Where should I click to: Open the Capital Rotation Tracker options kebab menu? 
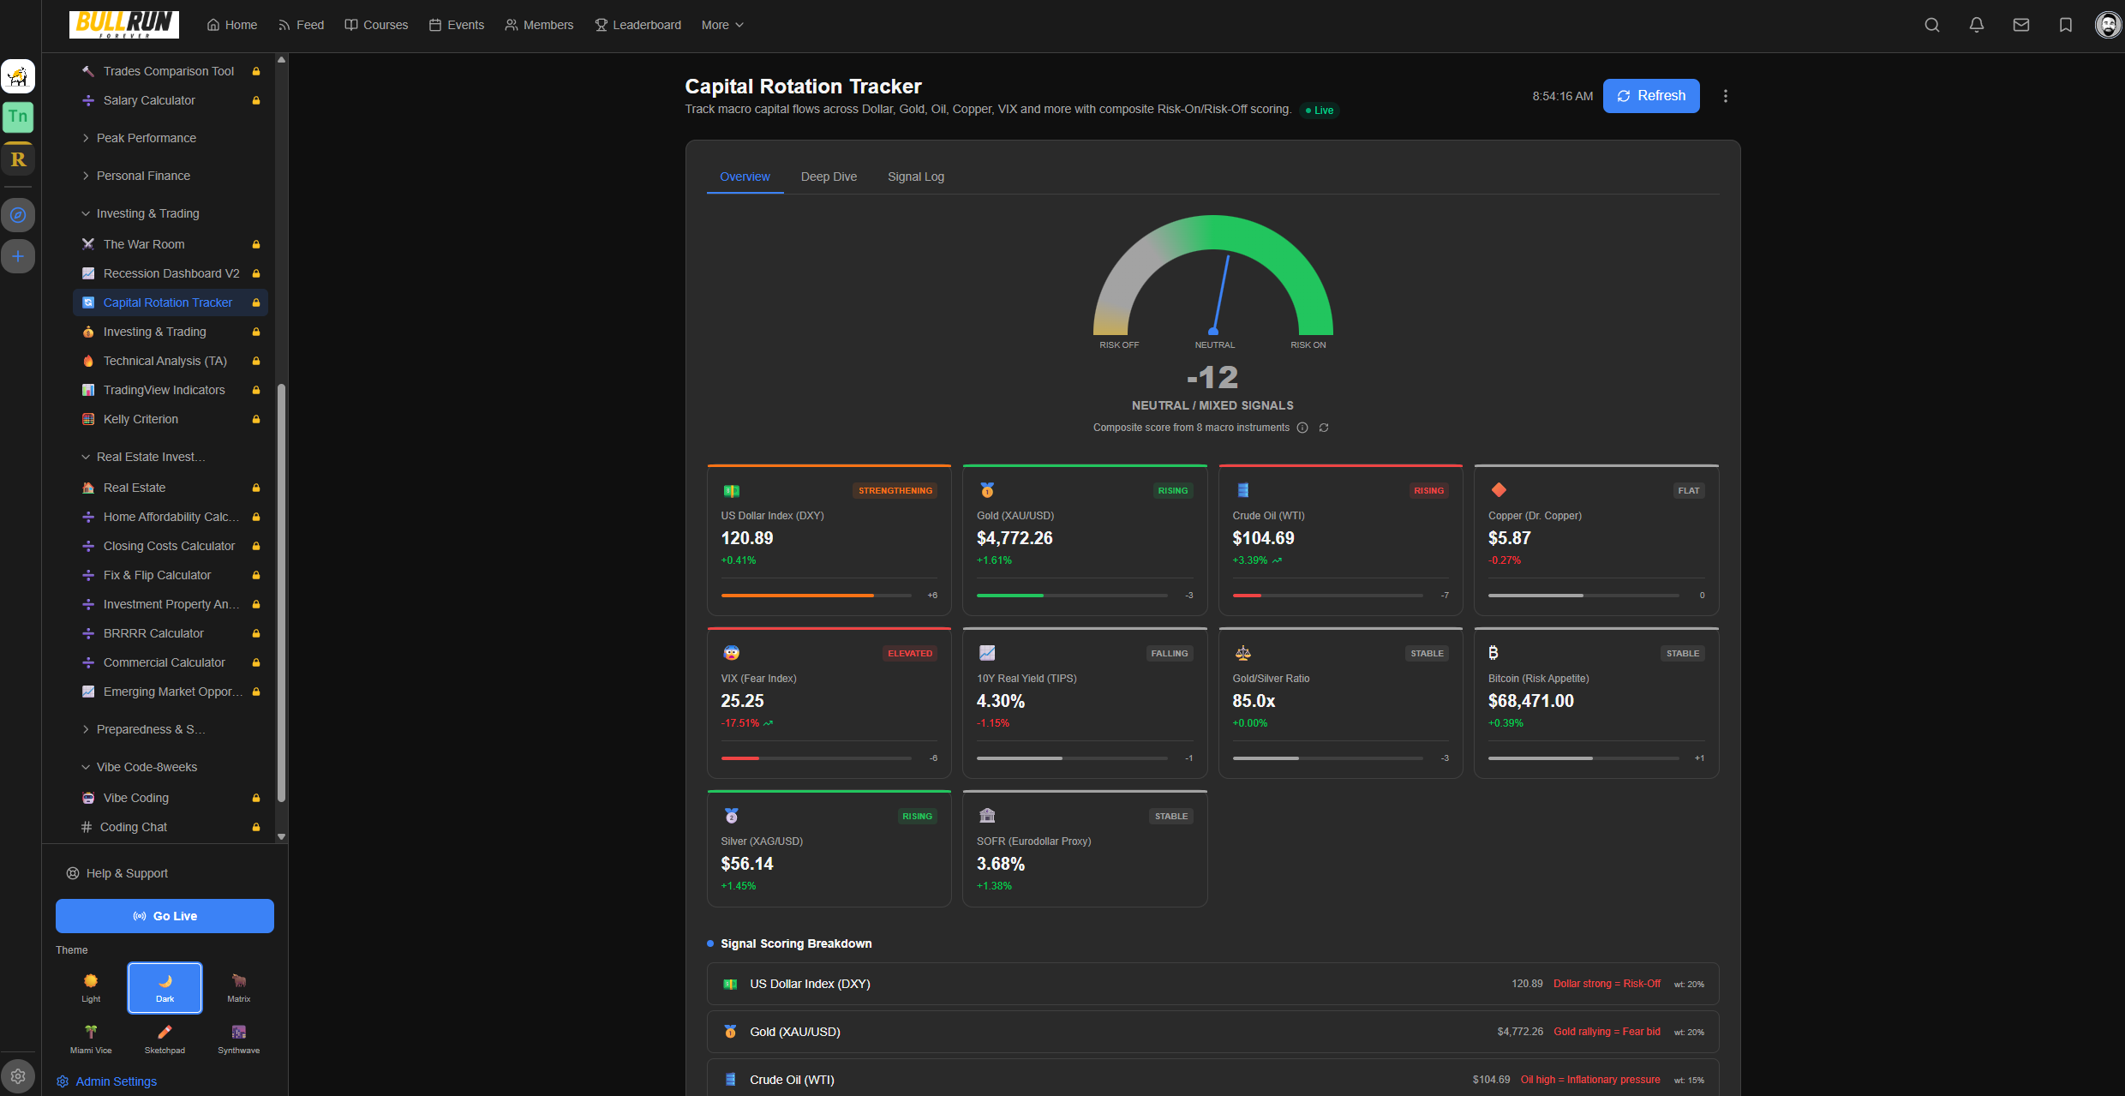coord(1726,96)
